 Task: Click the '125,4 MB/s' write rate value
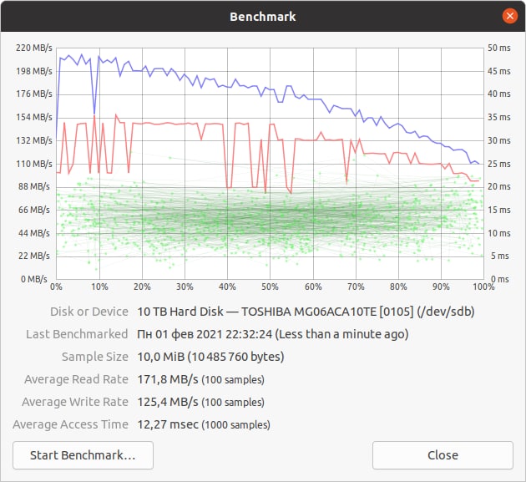(x=168, y=402)
